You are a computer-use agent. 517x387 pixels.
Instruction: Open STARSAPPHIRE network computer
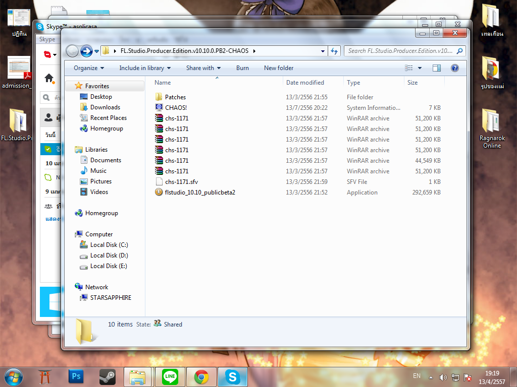click(111, 298)
